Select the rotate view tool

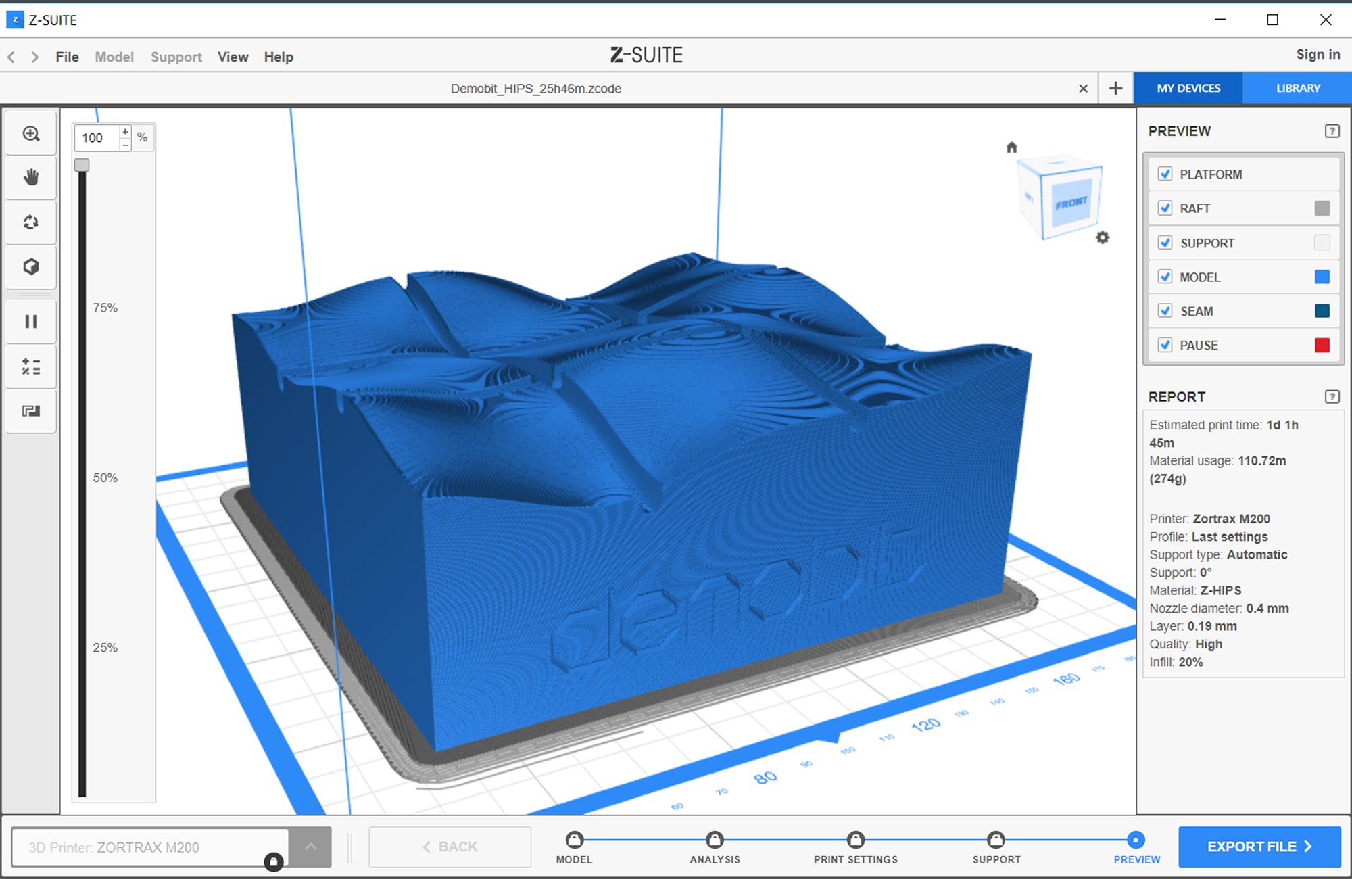[31, 222]
